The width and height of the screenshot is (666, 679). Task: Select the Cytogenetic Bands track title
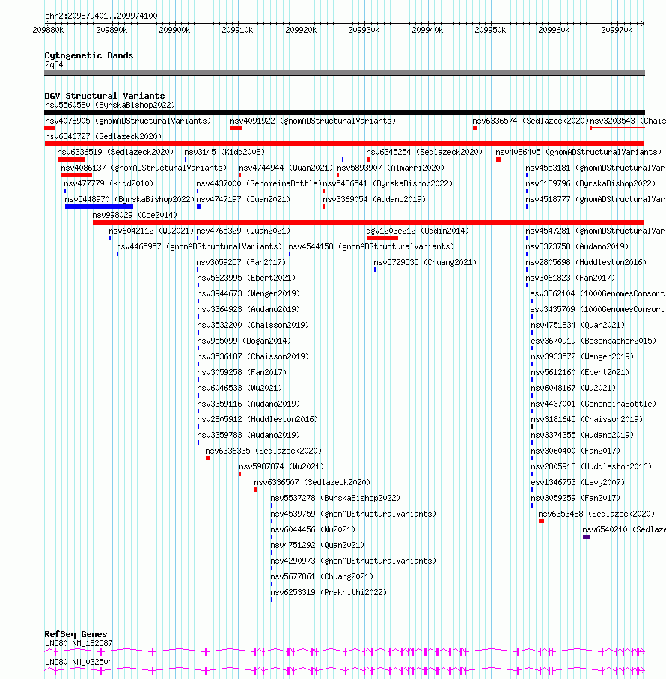coord(89,55)
